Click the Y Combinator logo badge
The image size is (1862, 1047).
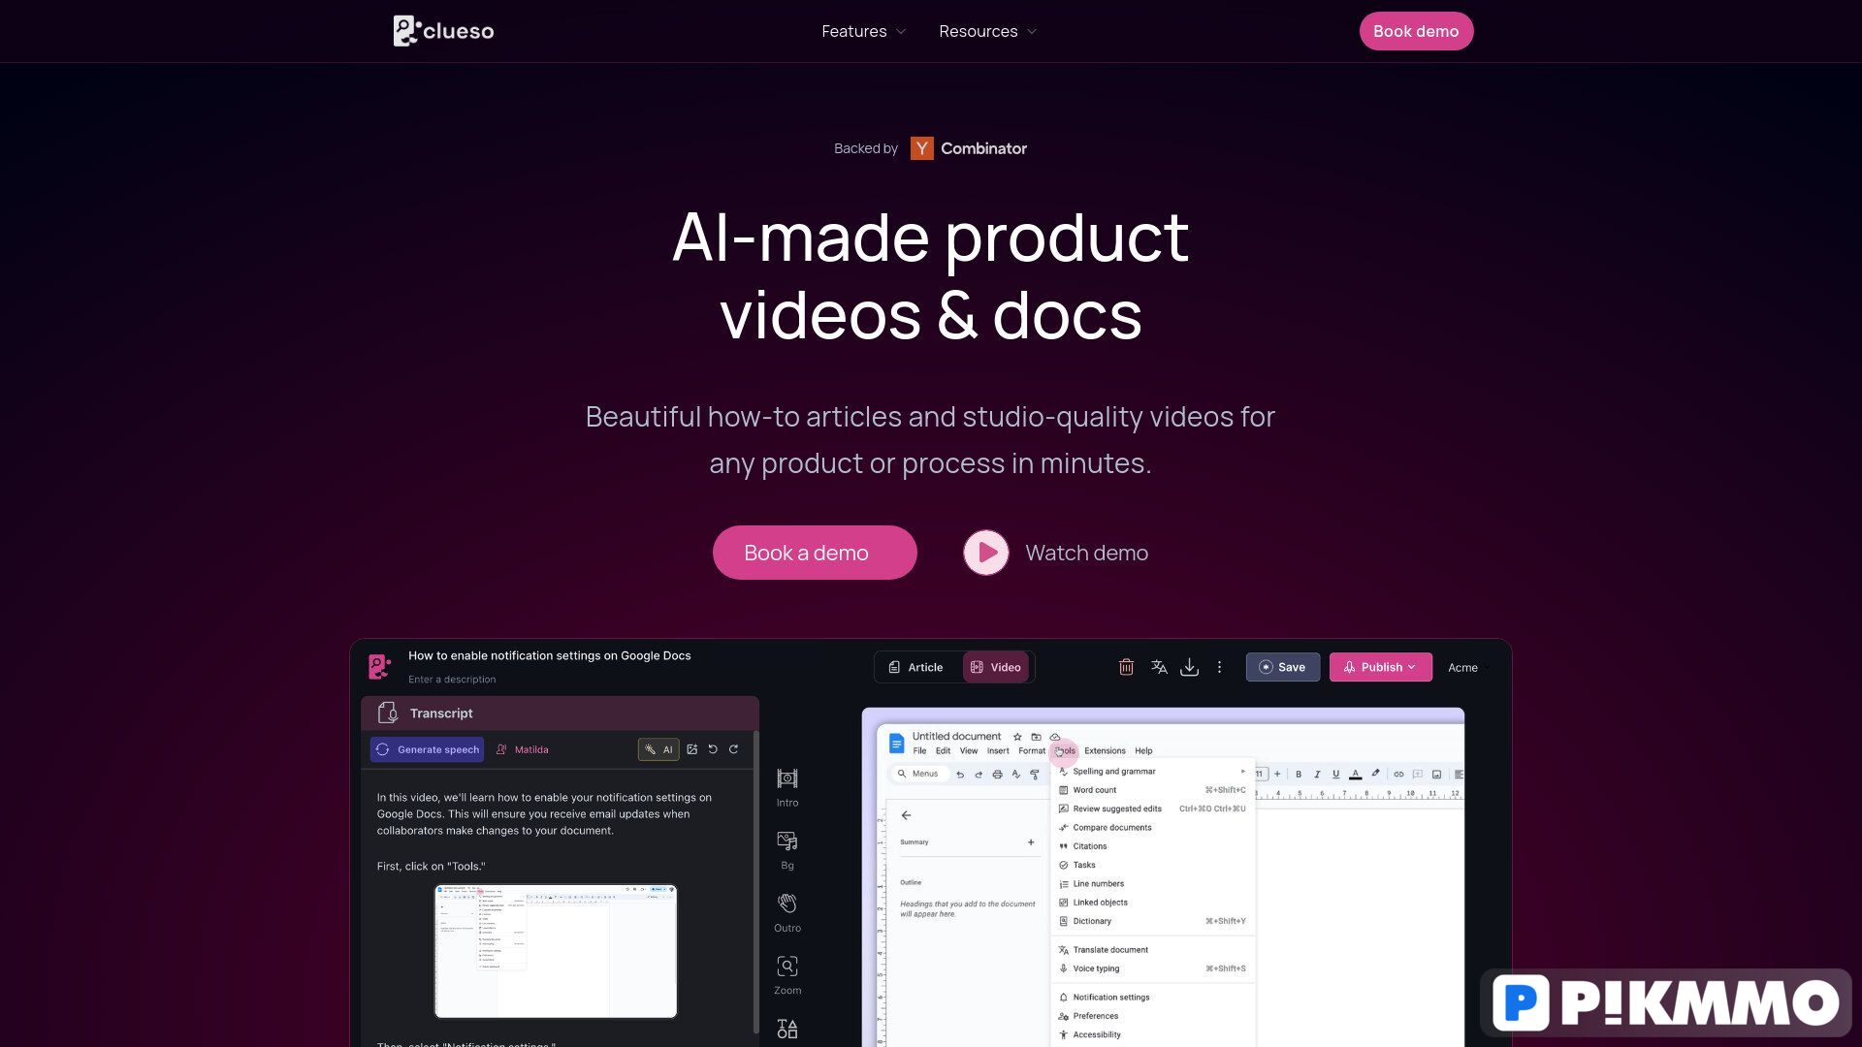coord(921,148)
